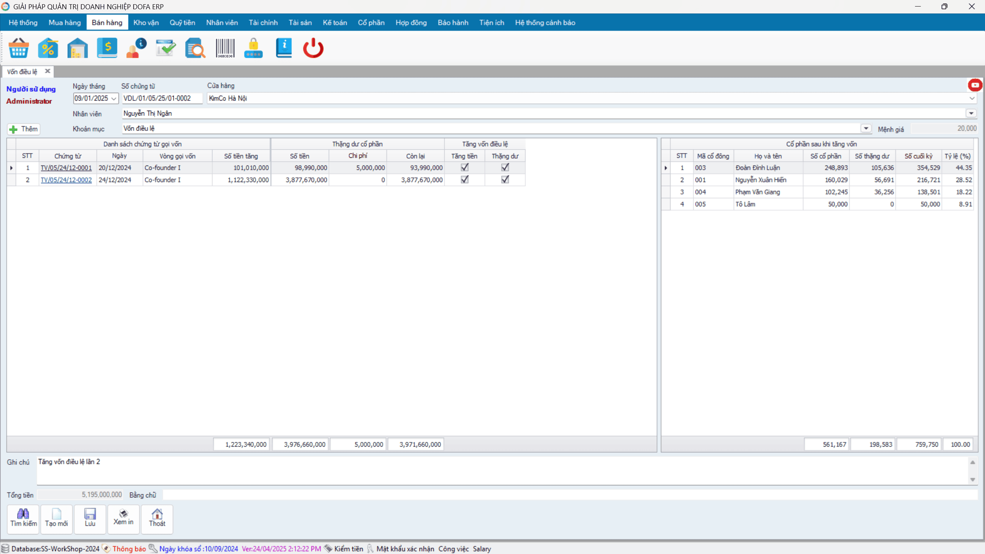
Task: Open the Hệ thống menu
Action: [23, 23]
